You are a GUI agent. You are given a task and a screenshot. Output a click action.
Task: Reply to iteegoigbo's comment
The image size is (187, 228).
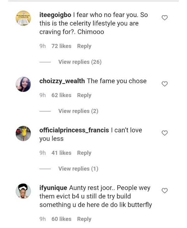coord(84,46)
